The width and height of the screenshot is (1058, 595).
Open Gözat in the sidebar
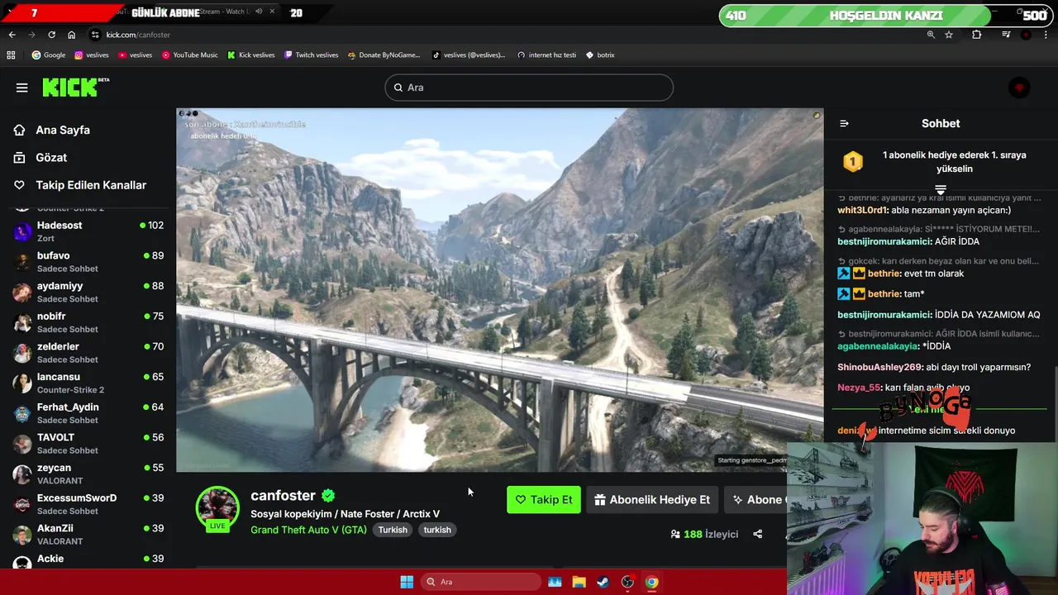coord(51,157)
